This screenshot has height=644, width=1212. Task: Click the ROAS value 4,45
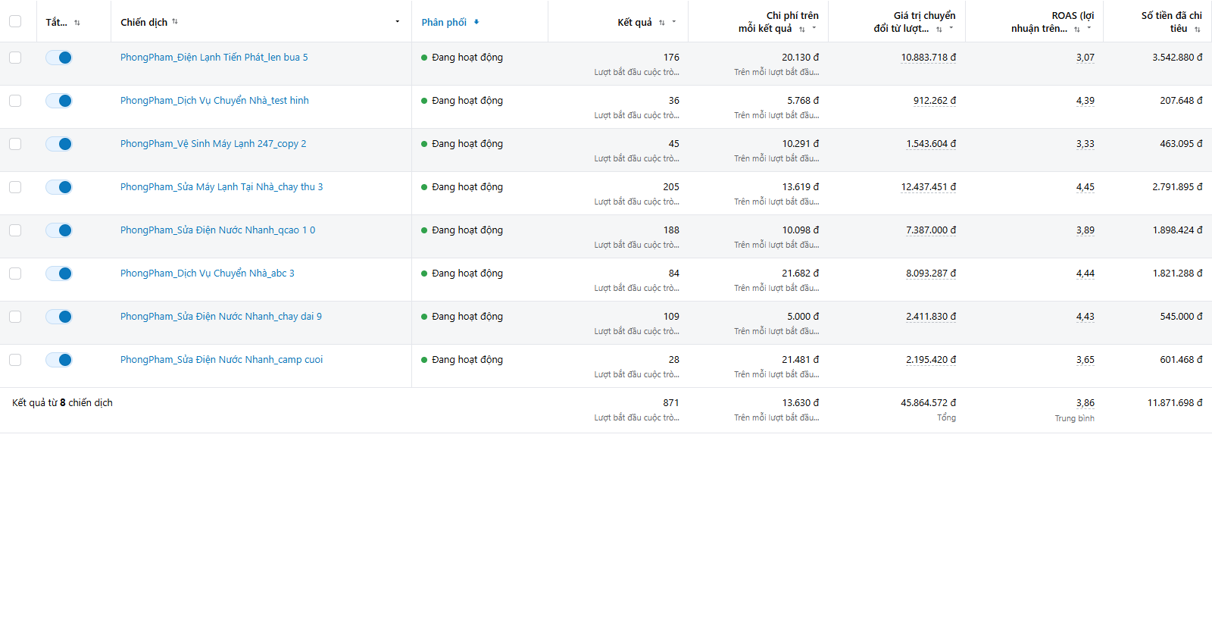(x=1085, y=187)
